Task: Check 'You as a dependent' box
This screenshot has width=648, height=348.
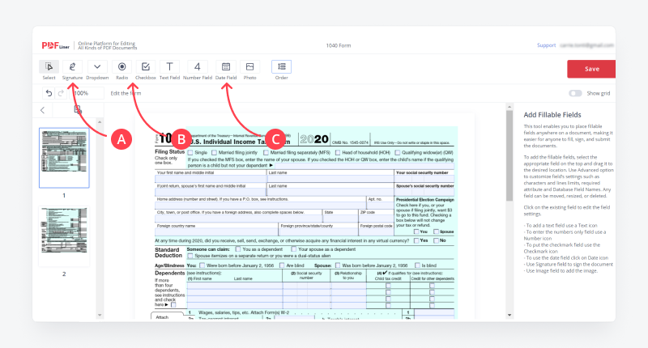Action: click(238, 249)
